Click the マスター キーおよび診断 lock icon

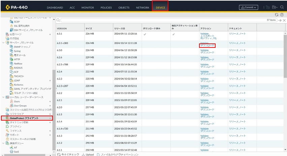tap(7, 139)
